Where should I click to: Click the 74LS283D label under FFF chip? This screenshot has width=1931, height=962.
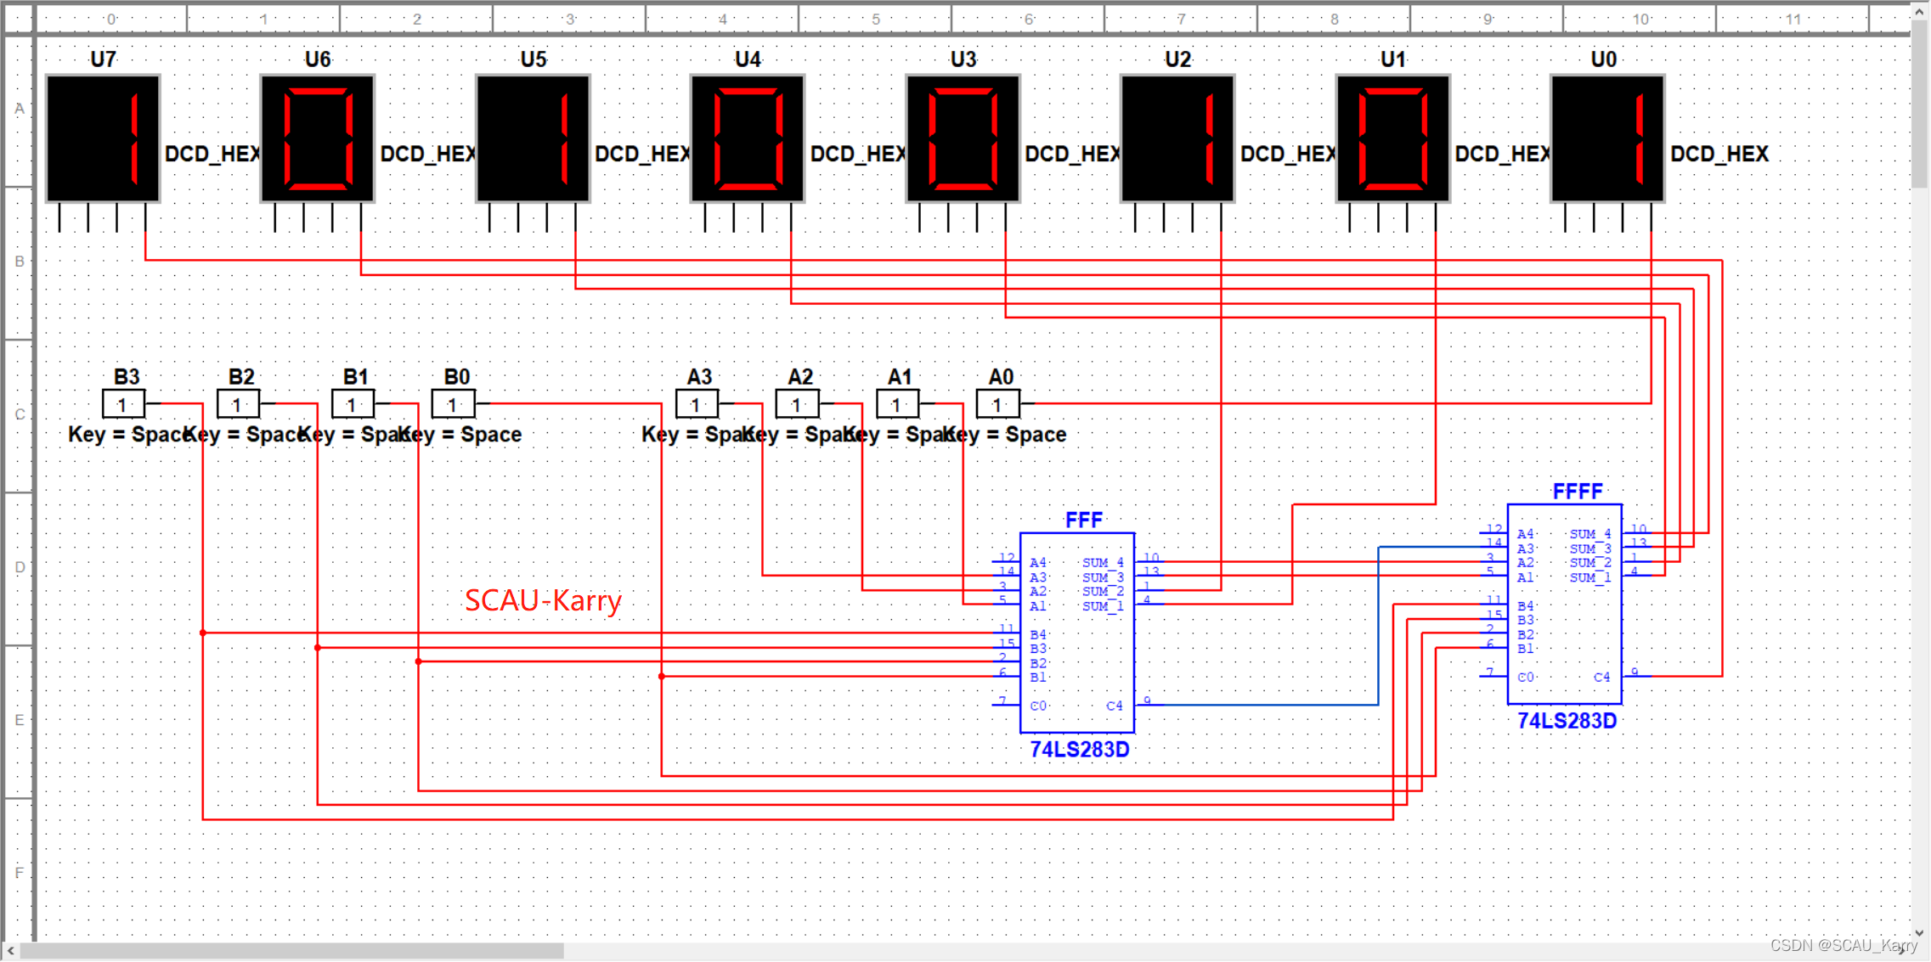(x=1079, y=750)
